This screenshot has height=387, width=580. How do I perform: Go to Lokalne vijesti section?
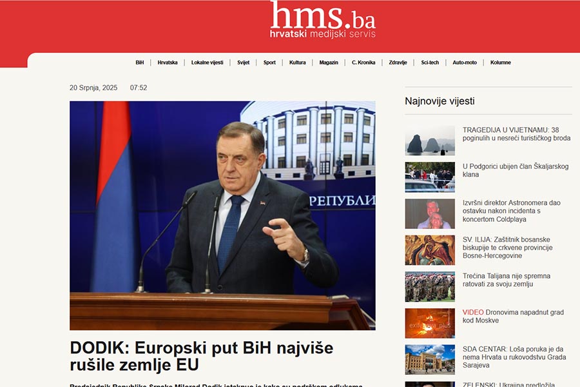point(207,63)
